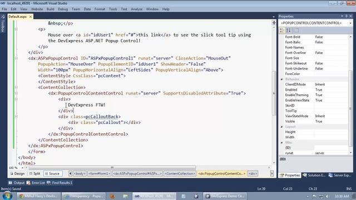Collapse the Misc category in Properties

[282, 142]
